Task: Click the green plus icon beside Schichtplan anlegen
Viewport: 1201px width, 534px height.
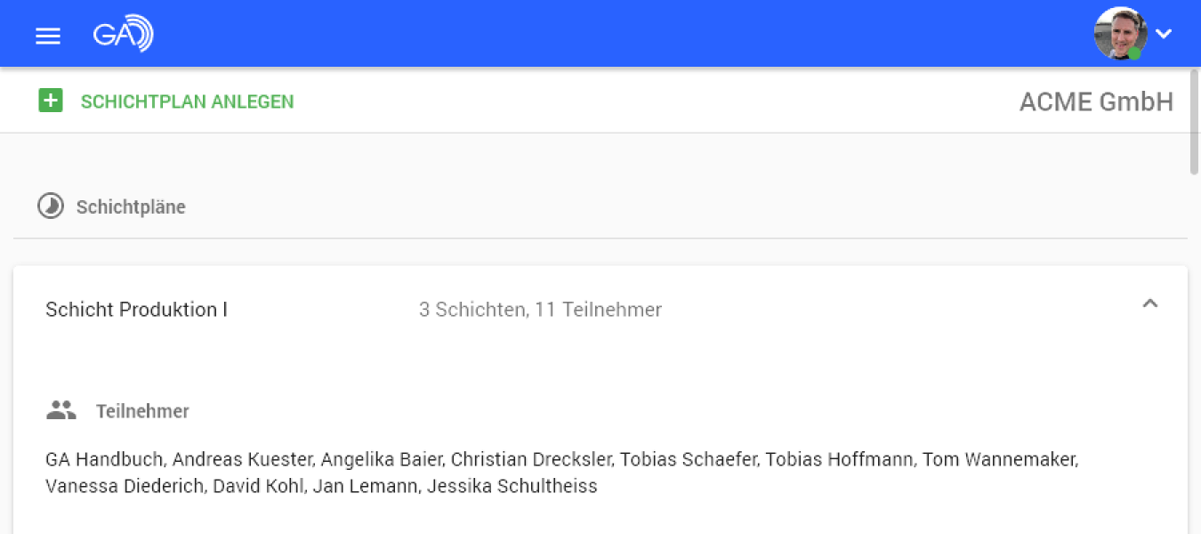Action: pos(51,101)
